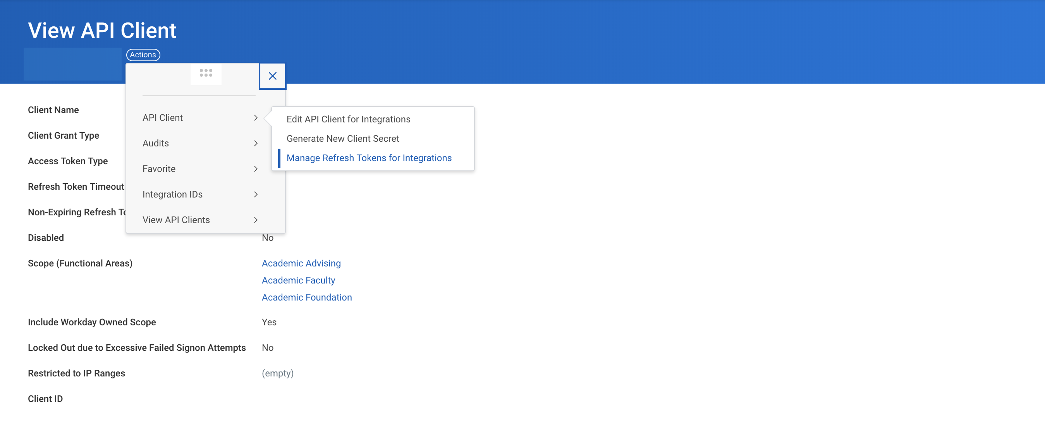Select the API Client menu item

[x=163, y=118]
